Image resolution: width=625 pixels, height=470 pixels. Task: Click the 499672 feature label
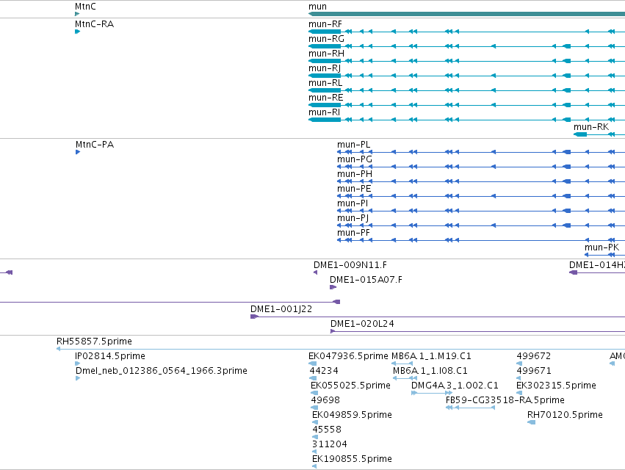(534, 356)
